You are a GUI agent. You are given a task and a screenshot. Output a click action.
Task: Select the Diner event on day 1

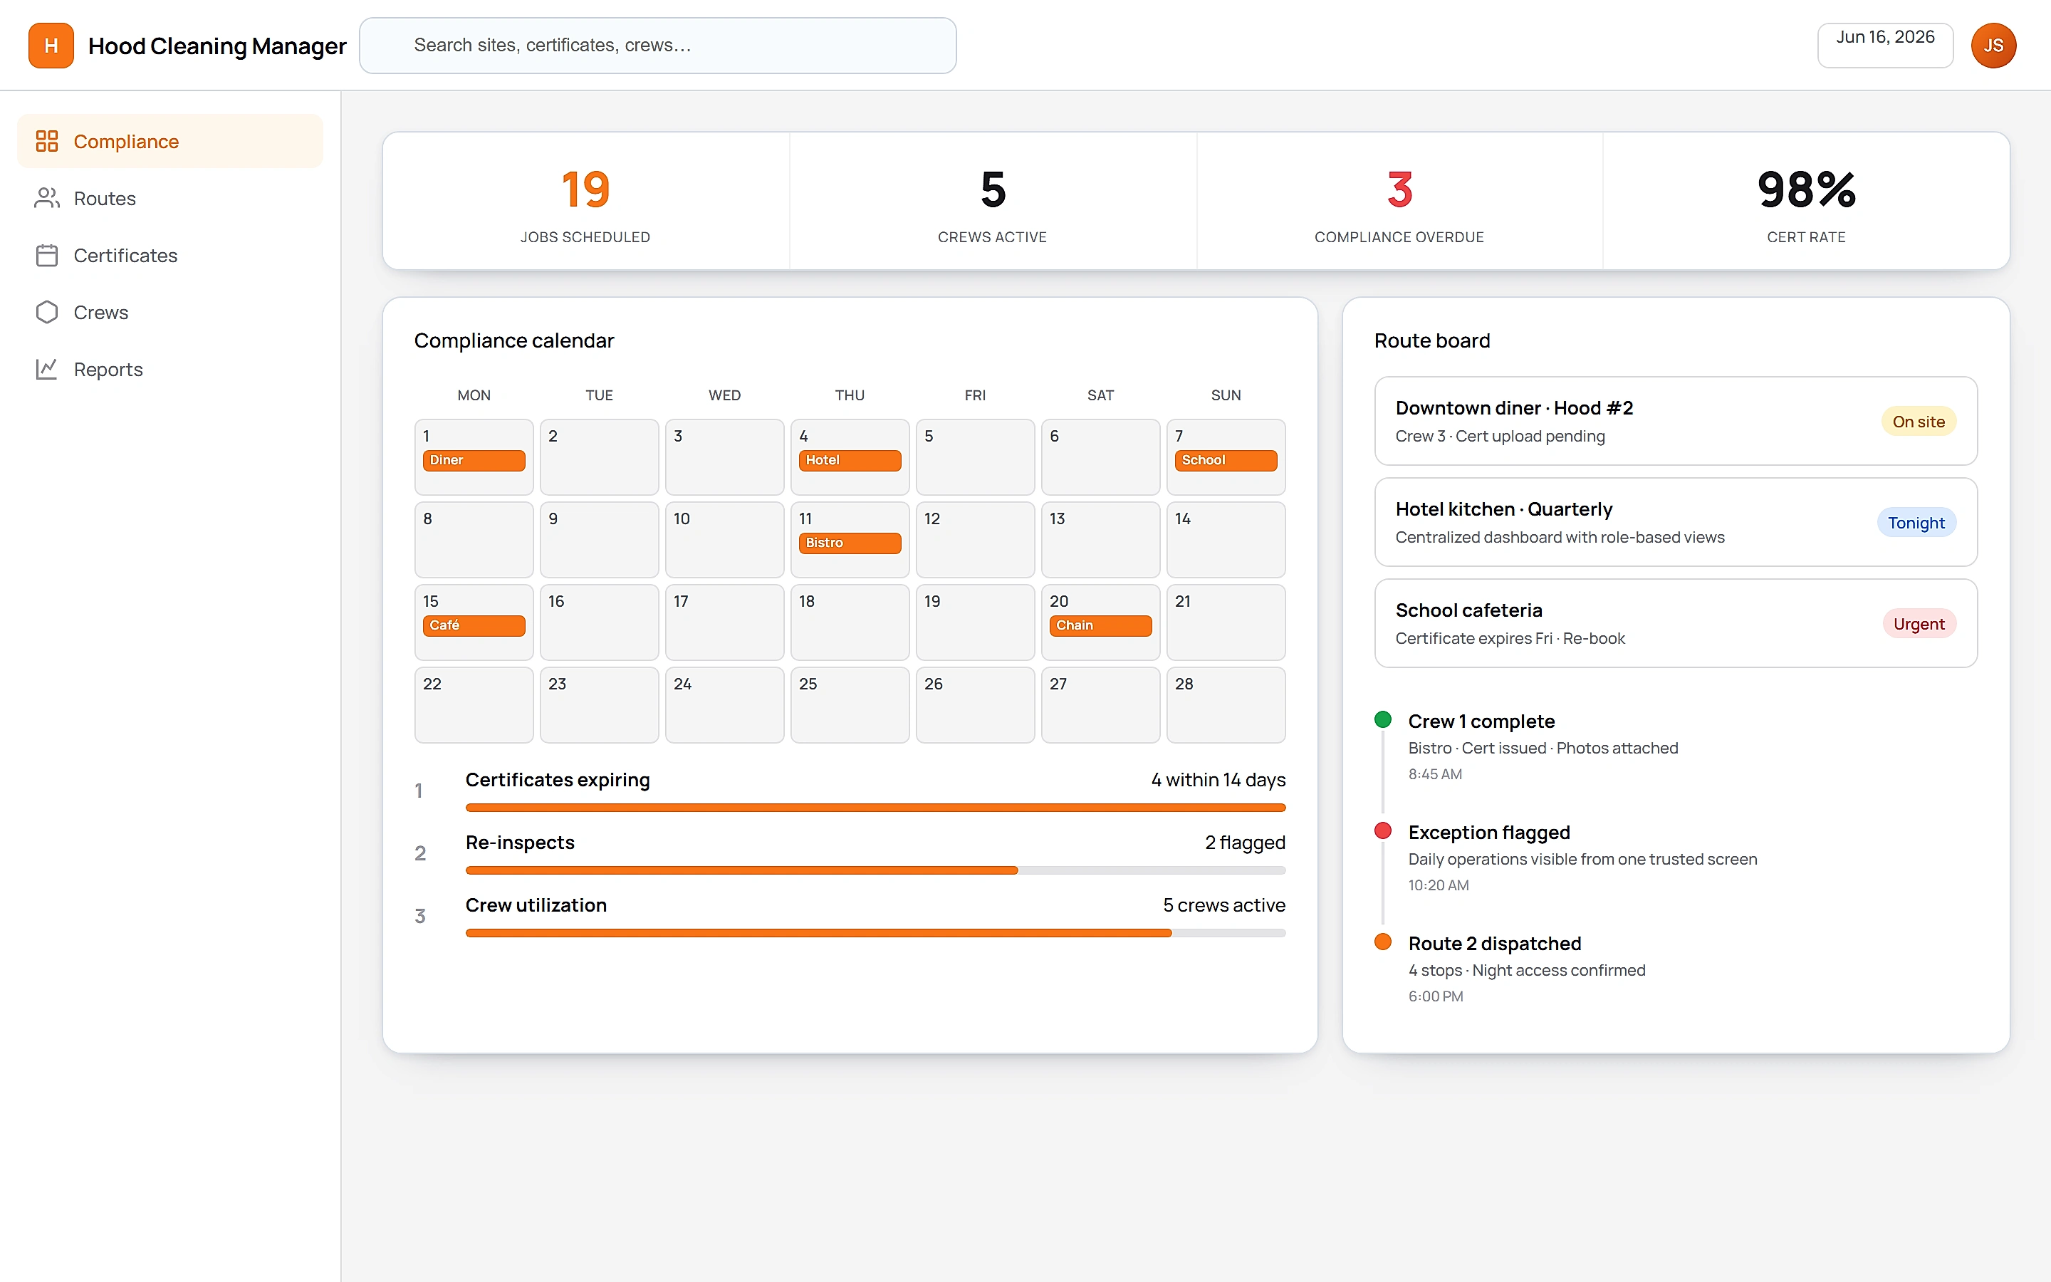coord(474,460)
